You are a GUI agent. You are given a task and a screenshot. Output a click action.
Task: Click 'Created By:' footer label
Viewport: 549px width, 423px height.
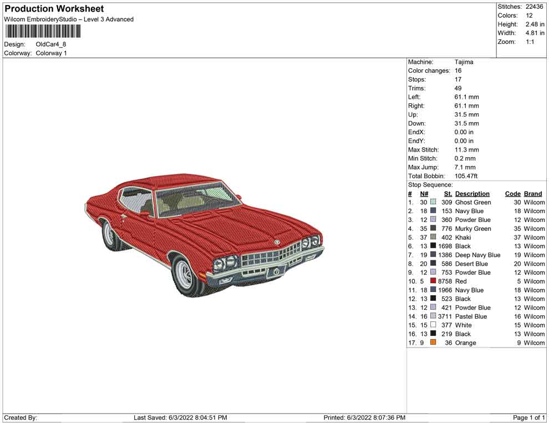click(21, 417)
